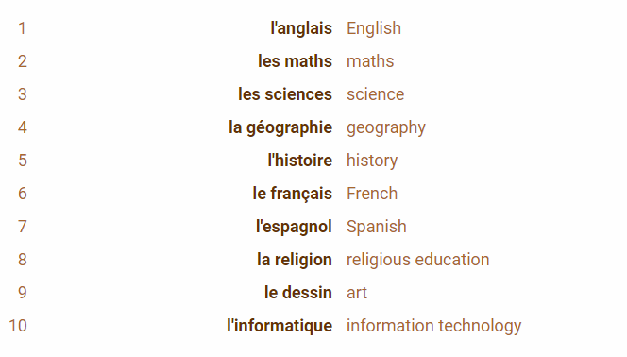Screen dimensions: 627x357
Task: Select the translation 'science'
Action: point(375,94)
